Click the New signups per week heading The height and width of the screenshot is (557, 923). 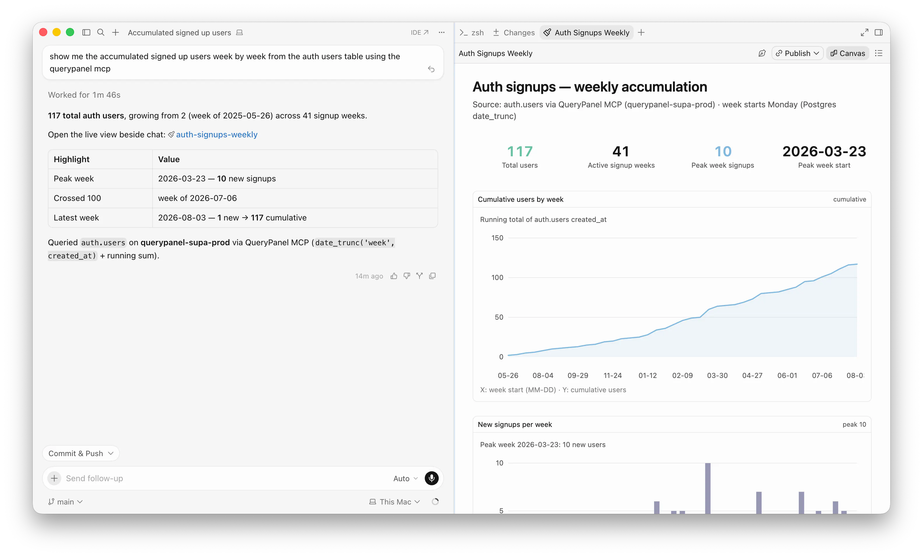tap(515, 424)
